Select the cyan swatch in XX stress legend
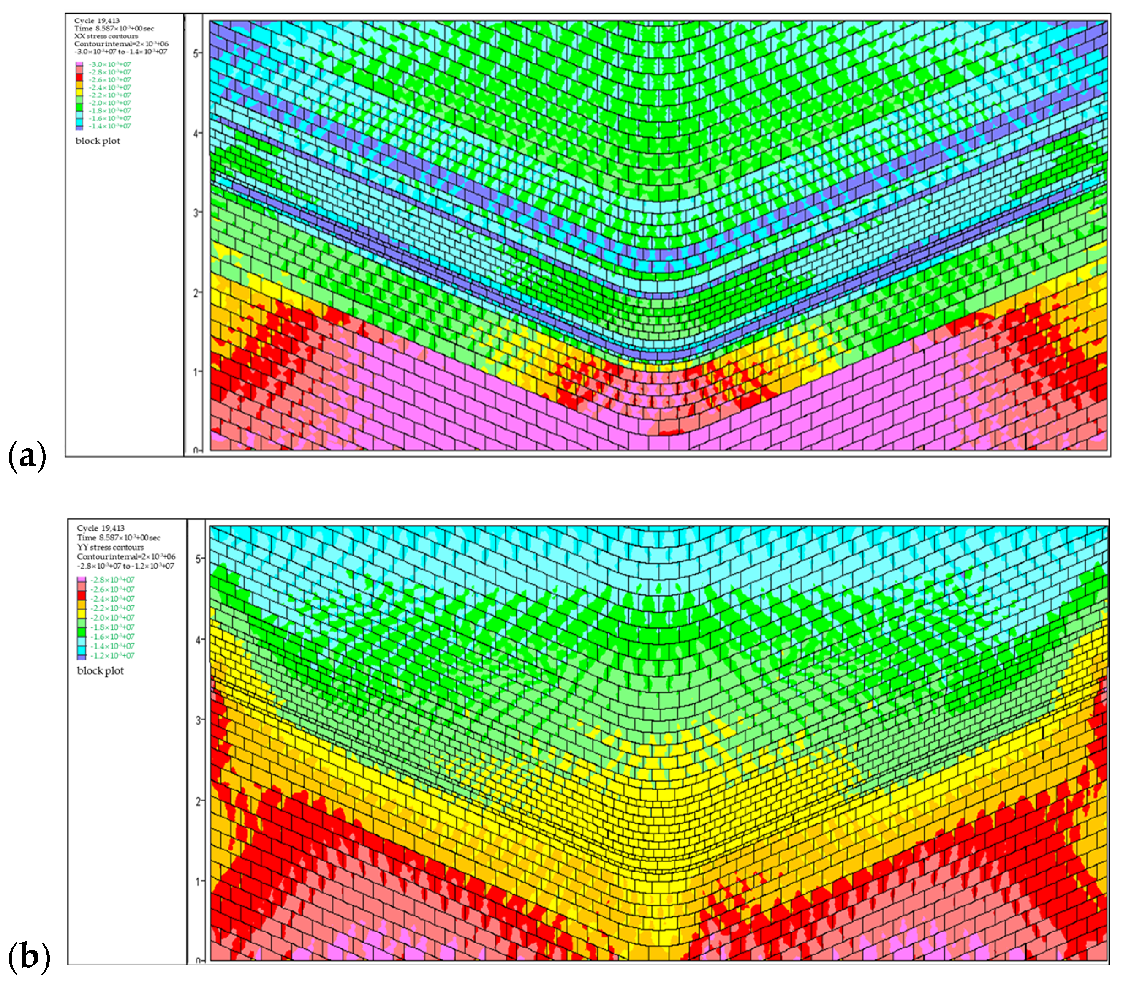Image resolution: width=1134 pixels, height=992 pixels. coord(79,123)
